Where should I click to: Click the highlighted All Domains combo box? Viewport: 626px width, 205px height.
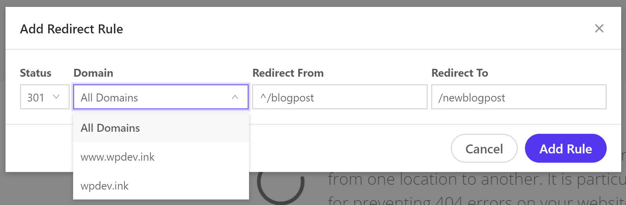coord(161,97)
